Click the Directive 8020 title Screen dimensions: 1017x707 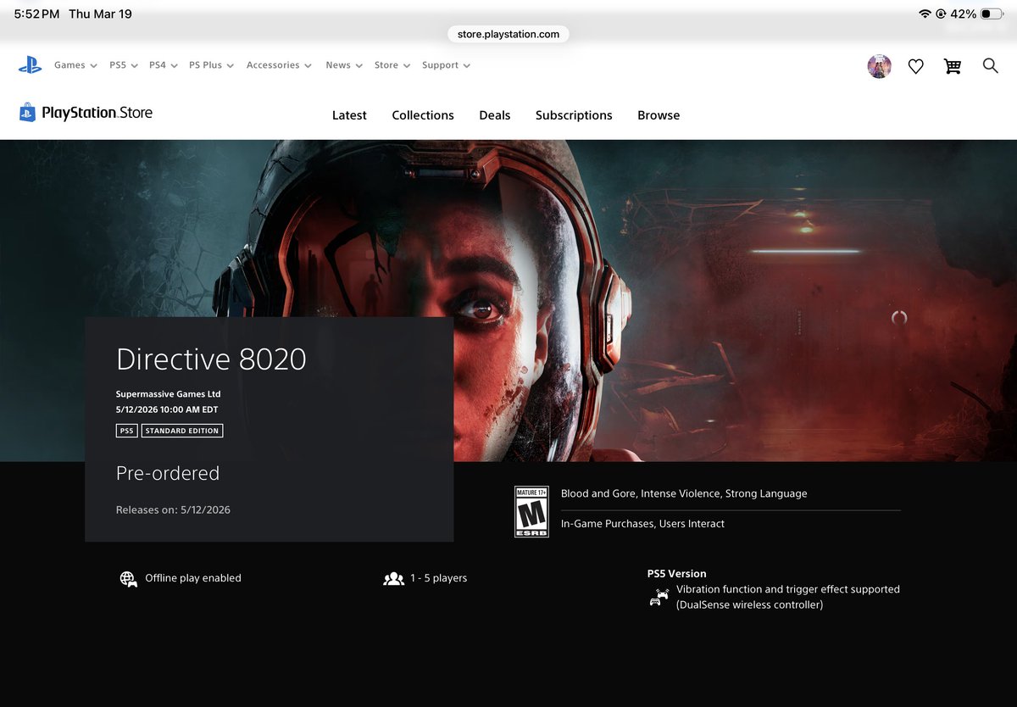point(211,359)
